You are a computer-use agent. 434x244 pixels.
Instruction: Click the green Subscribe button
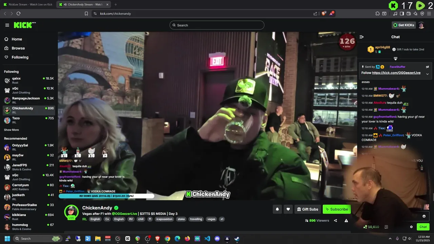pos(337,209)
